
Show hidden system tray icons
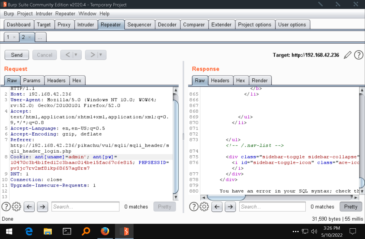[296, 231]
